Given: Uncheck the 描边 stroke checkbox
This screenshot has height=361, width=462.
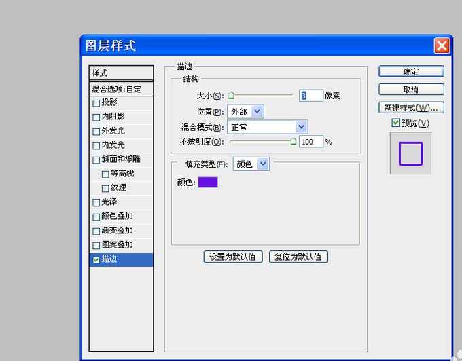Looking at the screenshot, I should (96, 260).
